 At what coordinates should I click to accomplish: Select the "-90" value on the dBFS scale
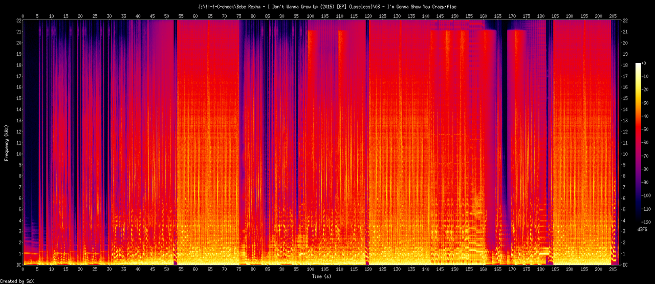(x=646, y=183)
